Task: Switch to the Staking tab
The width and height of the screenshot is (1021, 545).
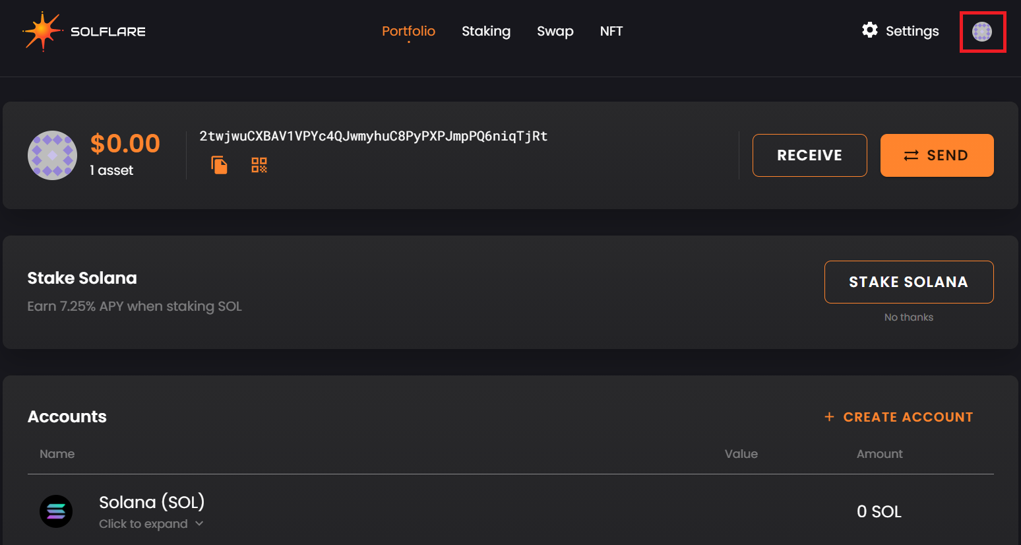Action: click(x=486, y=31)
